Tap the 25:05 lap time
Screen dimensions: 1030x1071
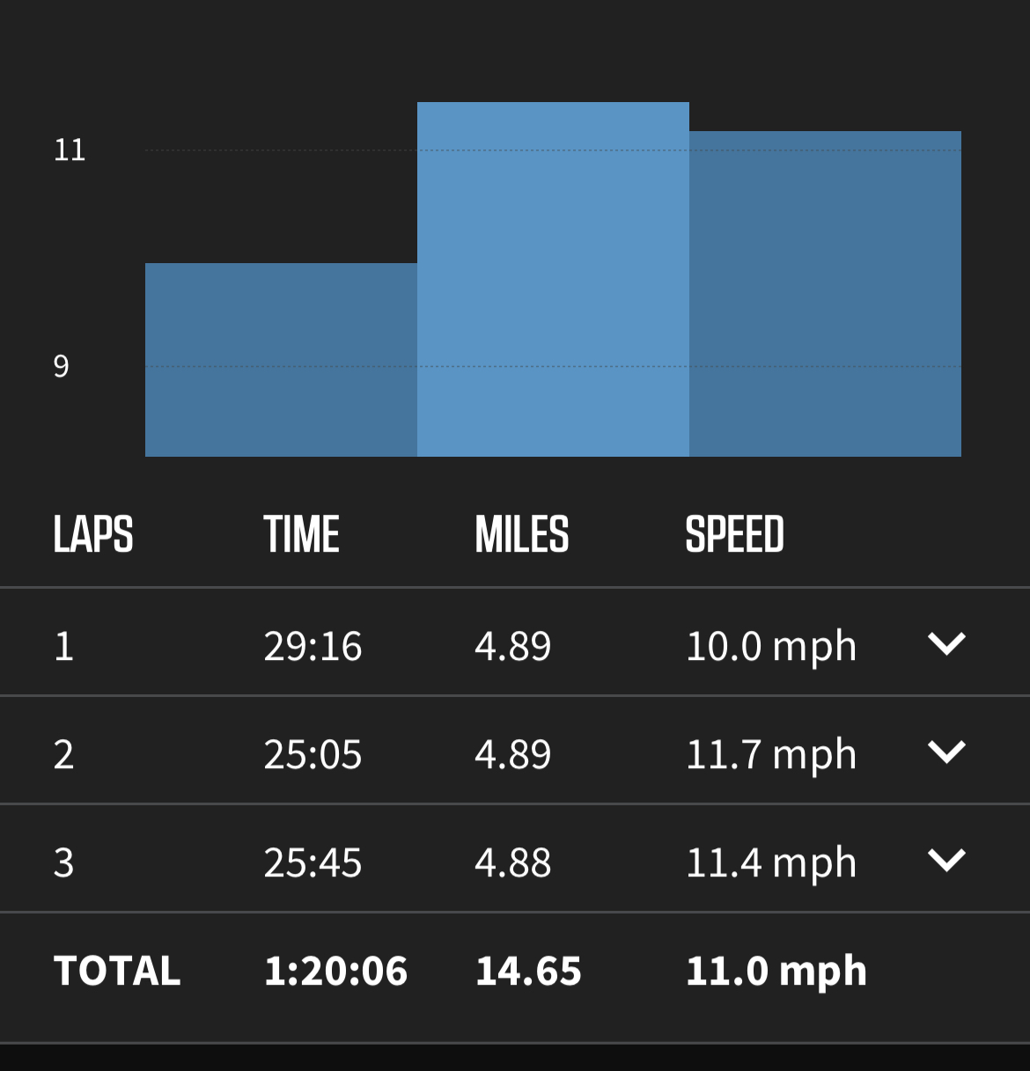click(313, 755)
